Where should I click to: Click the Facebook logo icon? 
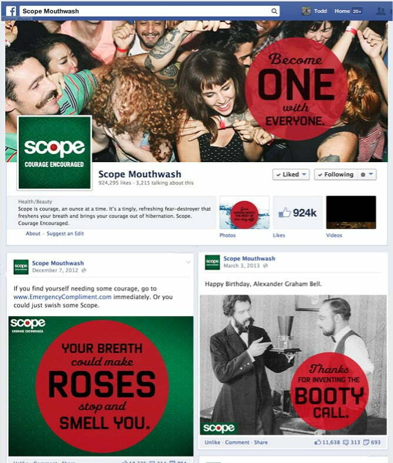pyautogui.click(x=11, y=11)
